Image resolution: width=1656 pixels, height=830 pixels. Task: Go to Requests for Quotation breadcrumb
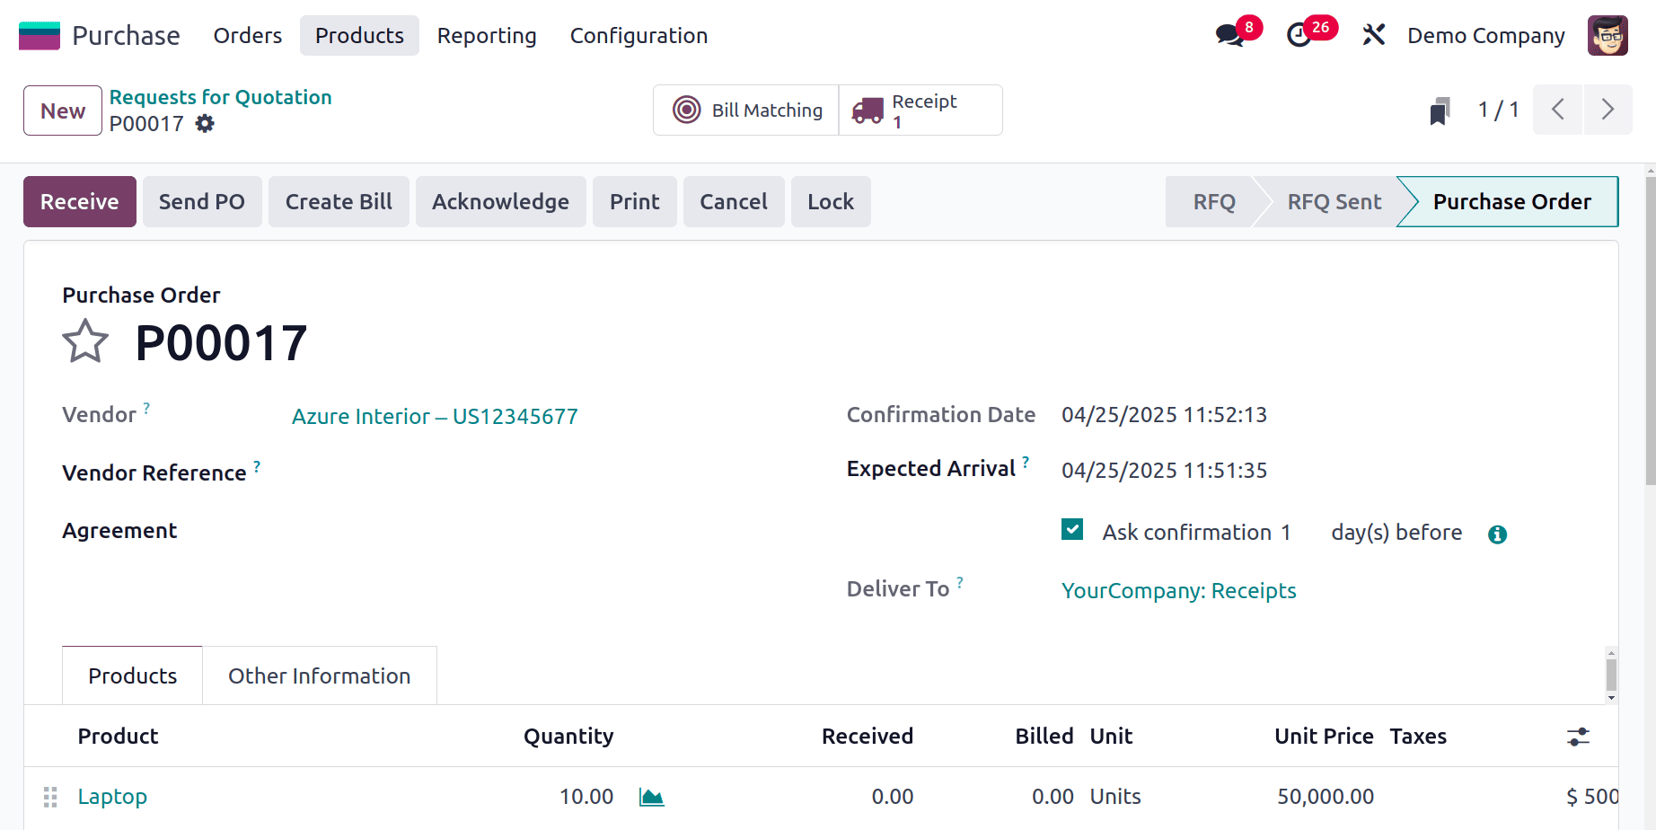click(221, 97)
